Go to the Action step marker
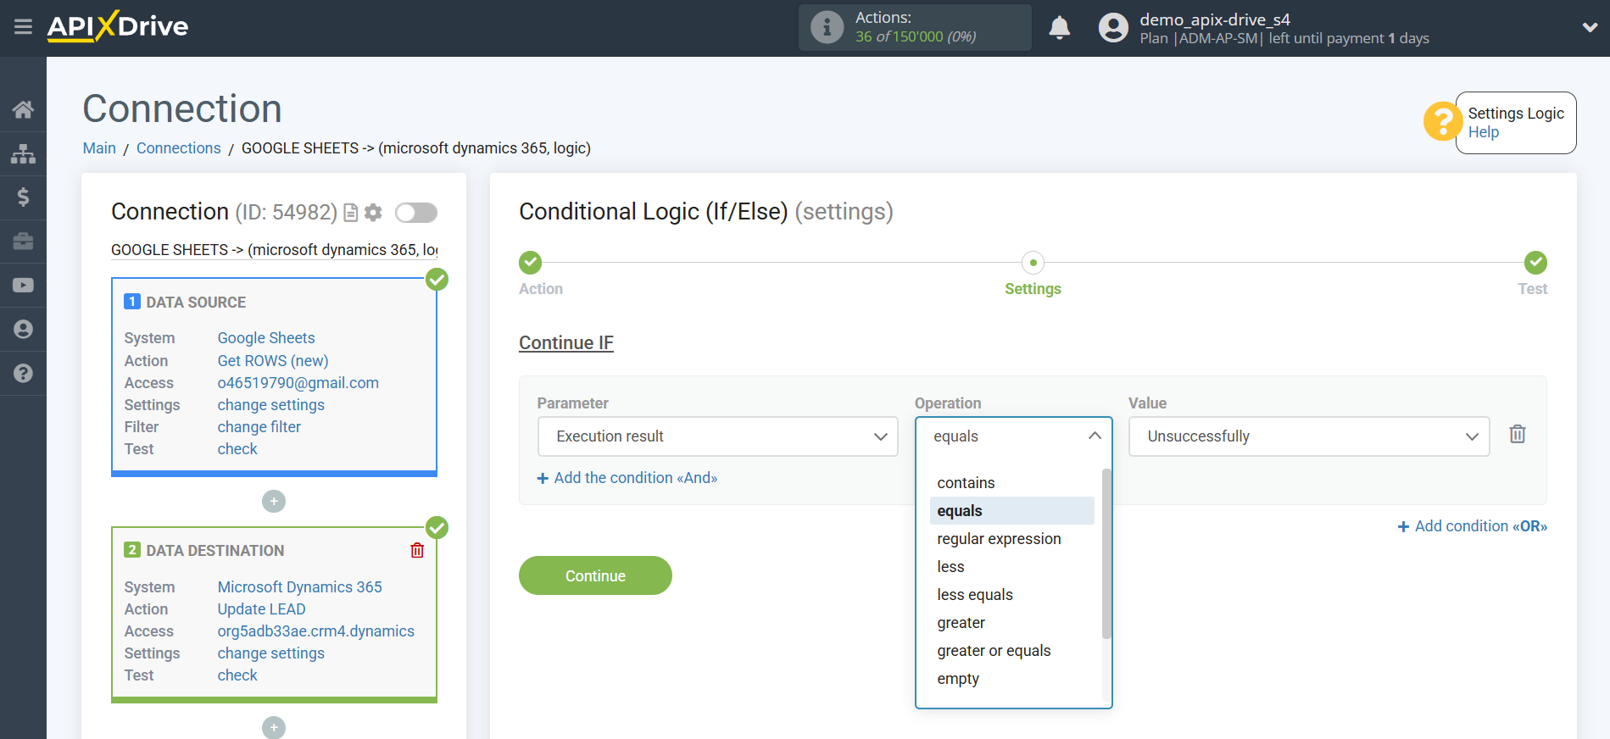1610x739 pixels. (531, 263)
